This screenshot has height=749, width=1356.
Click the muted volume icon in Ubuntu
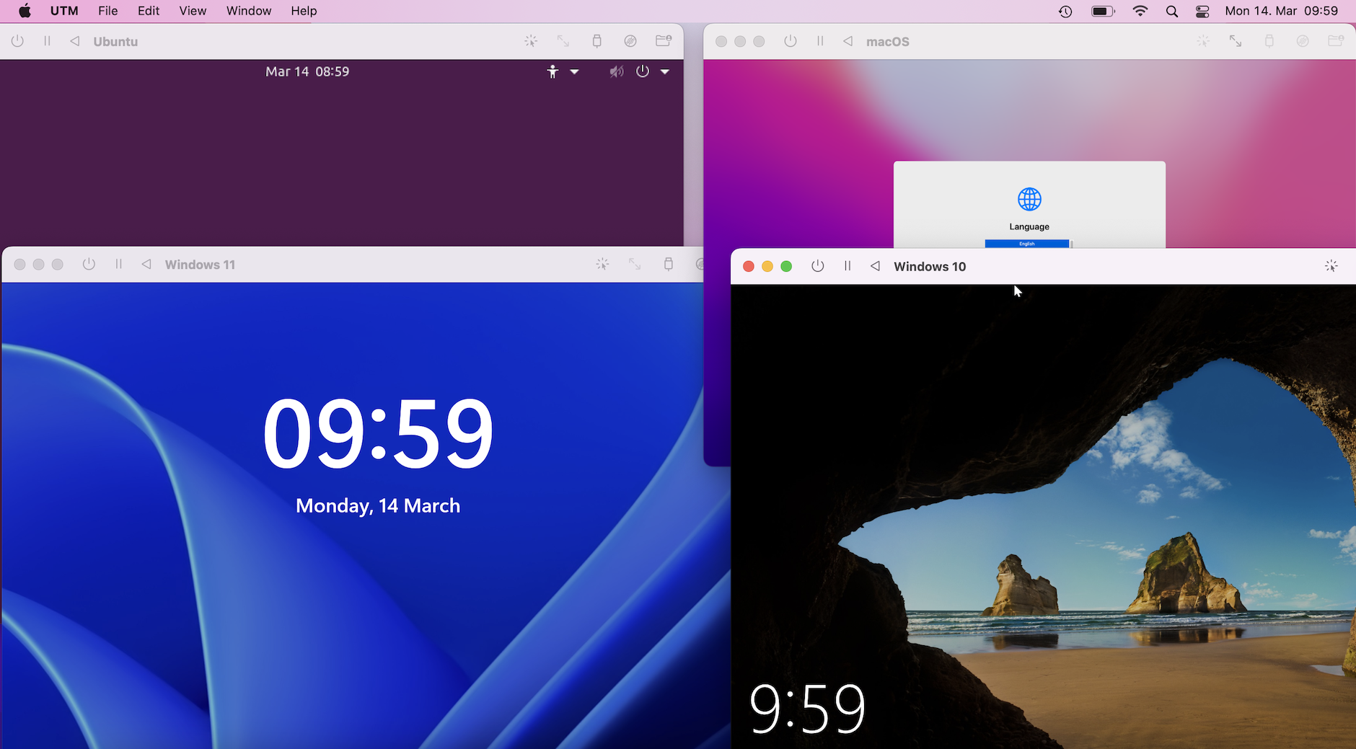[616, 71]
